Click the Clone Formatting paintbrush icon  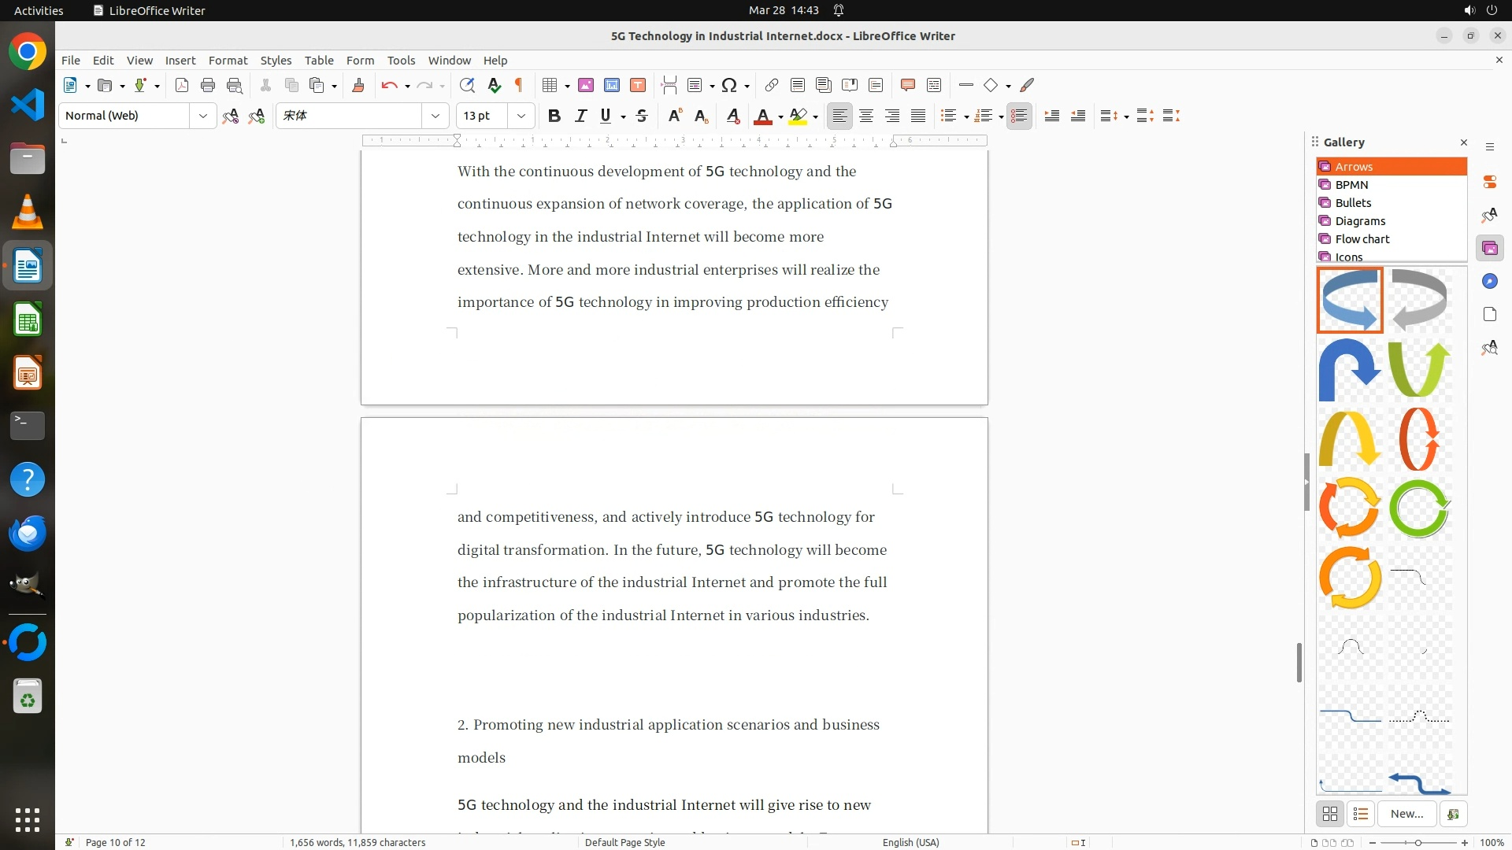pos(358,86)
